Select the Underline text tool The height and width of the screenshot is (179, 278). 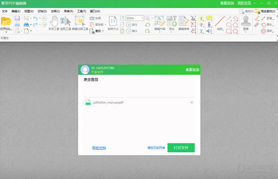pyautogui.click(x=201, y=31)
